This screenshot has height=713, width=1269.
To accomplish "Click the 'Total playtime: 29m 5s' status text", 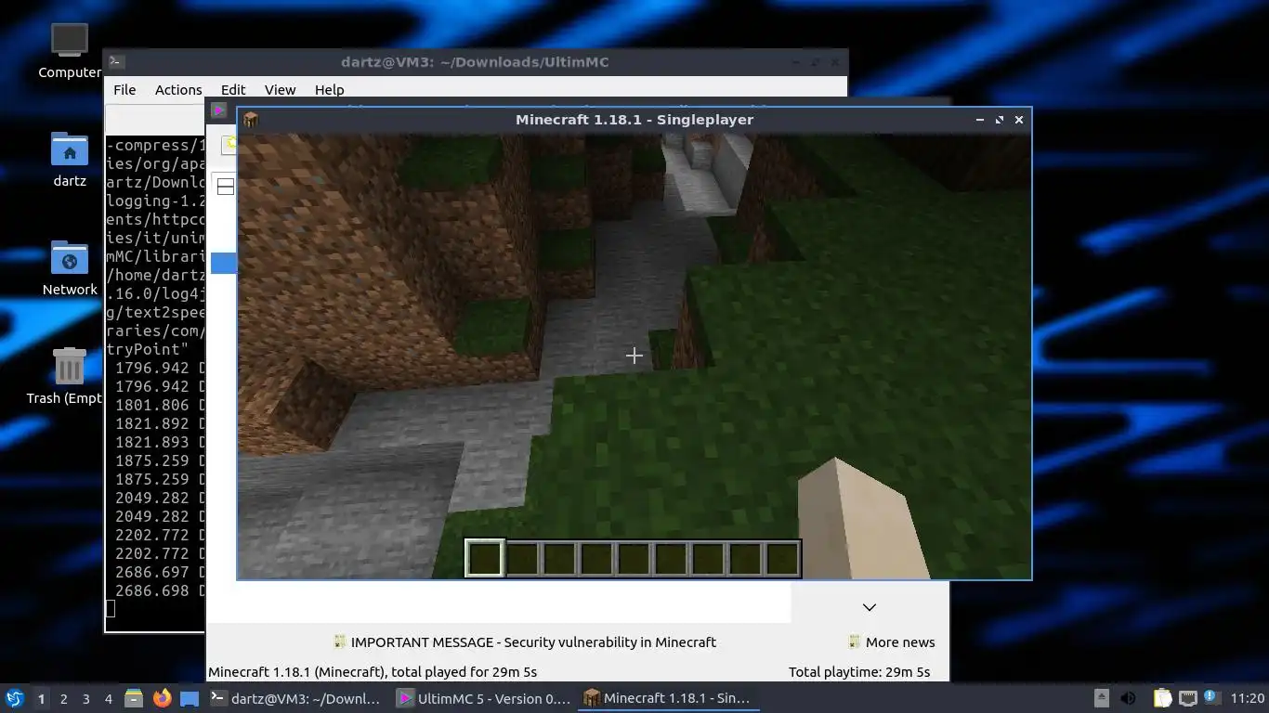I will pos(859,672).
